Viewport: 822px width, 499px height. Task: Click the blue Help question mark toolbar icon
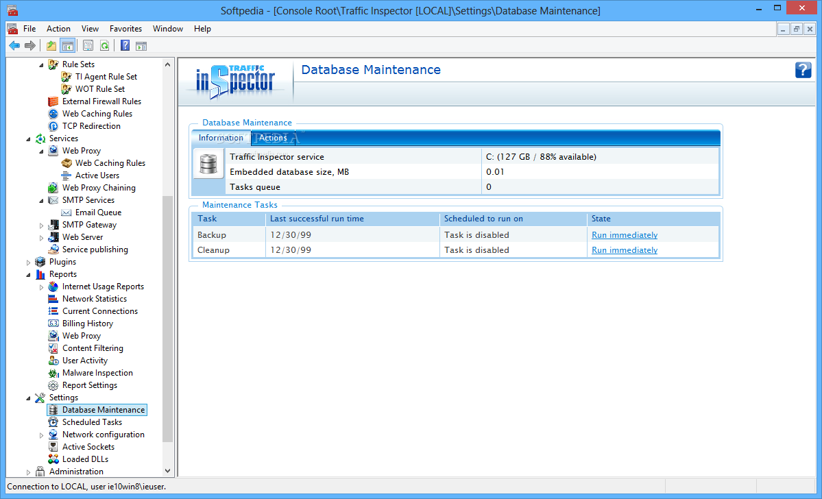pyautogui.click(x=125, y=46)
